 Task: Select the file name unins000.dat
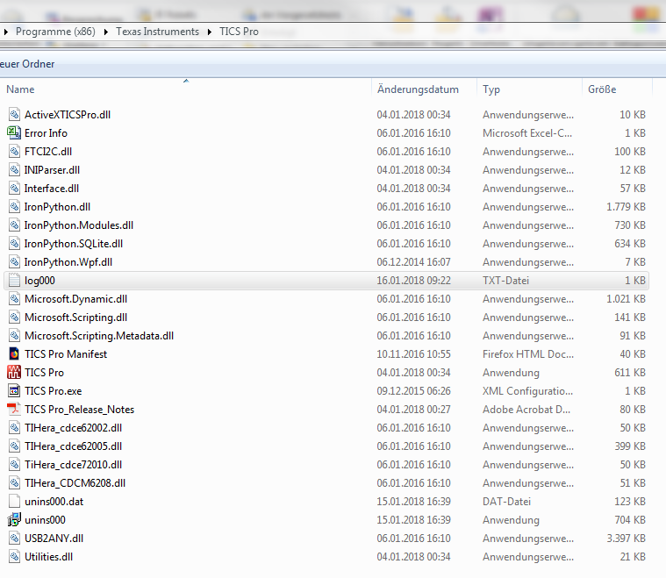click(54, 502)
